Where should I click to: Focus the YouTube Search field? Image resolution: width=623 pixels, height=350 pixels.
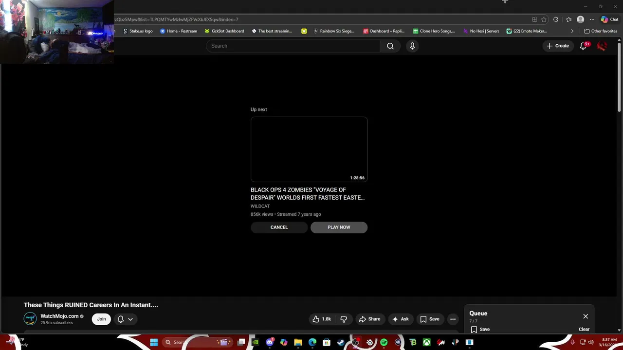(293, 46)
